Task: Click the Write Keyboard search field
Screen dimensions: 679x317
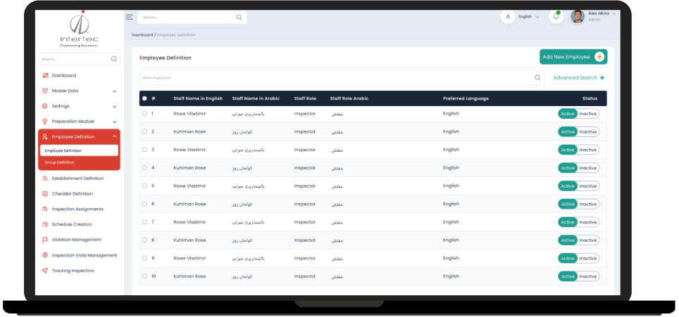Action: tap(342, 78)
